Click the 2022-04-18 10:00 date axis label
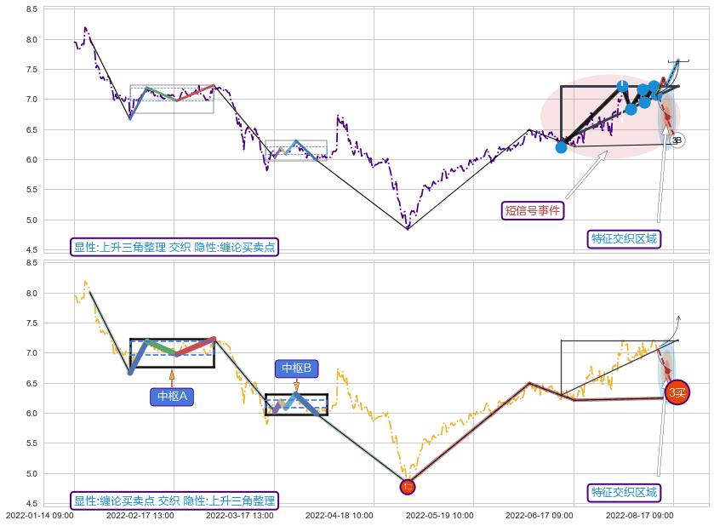Image resolution: width=714 pixels, height=526 pixels. click(x=339, y=515)
